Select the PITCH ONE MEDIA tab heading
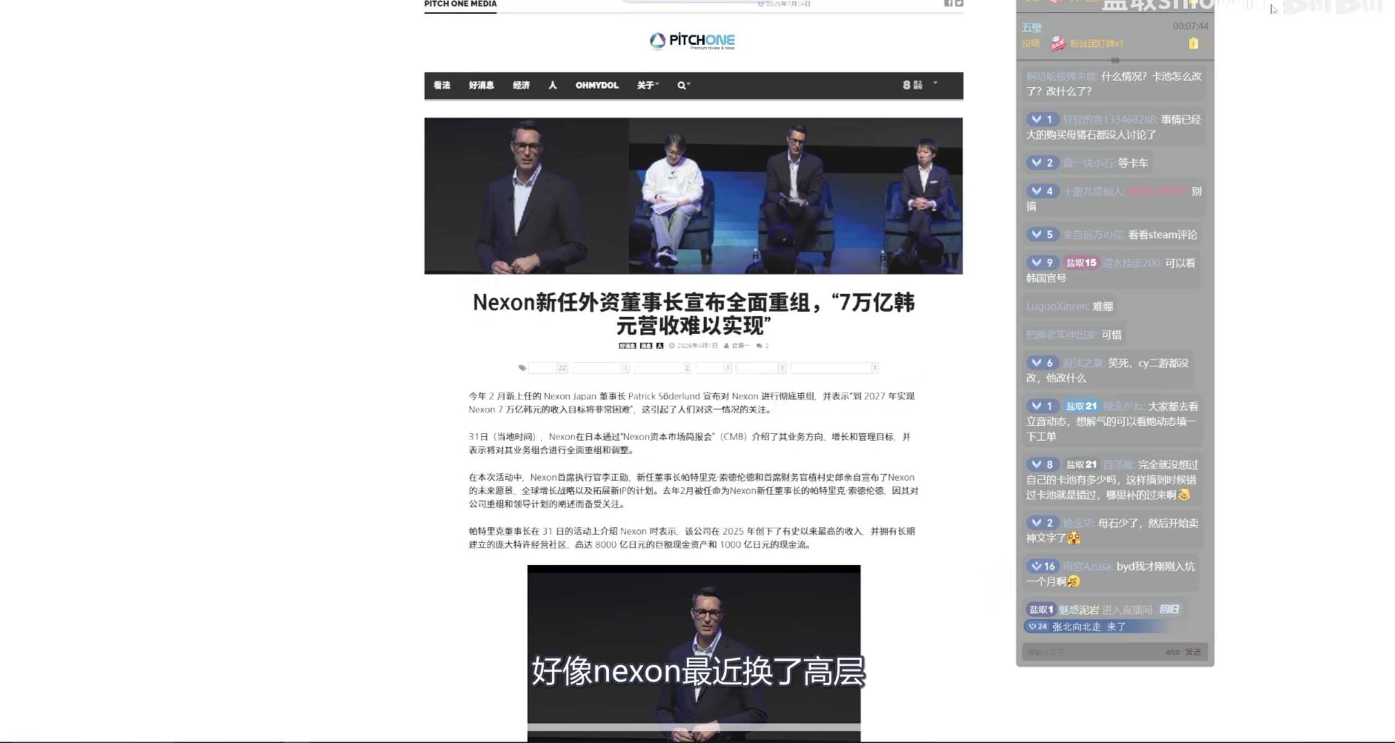 click(460, 4)
